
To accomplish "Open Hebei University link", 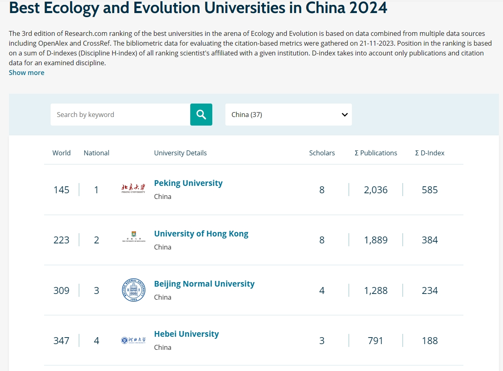I will coord(186,334).
